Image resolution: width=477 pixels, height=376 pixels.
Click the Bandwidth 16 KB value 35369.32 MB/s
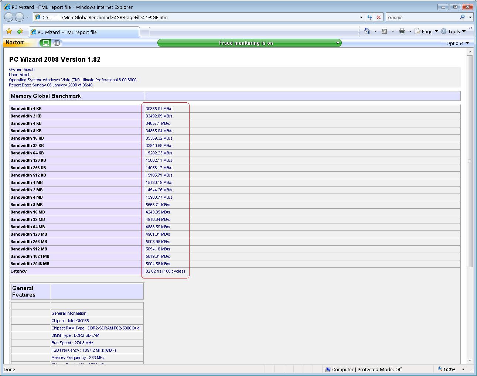click(159, 138)
